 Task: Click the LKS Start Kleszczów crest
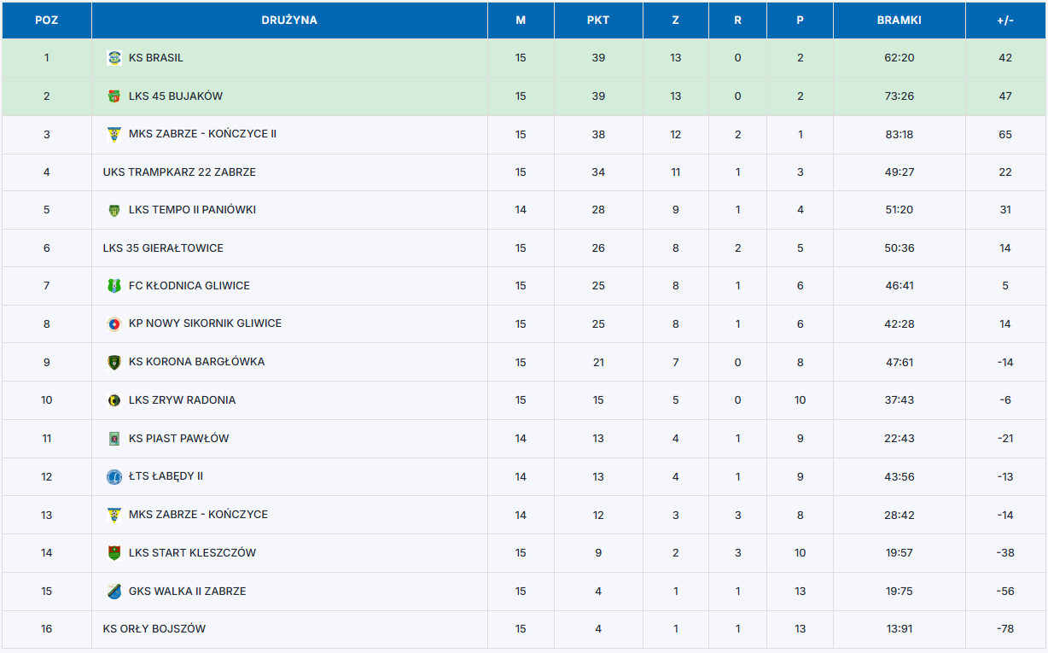point(114,553)
